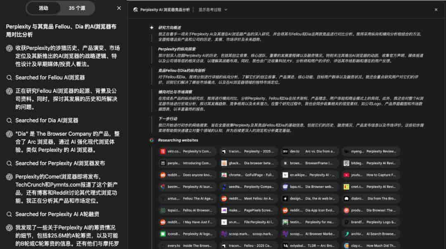This screenshot has height=249, width=446.
Task: Open the tracxn Fellou - 2025 source chip
Action: (x=249, y=246)
